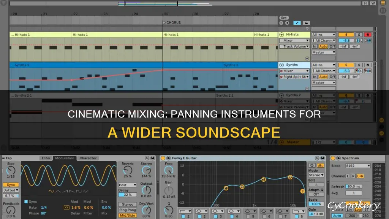Screen dimensions: 389x219
Task: Click hot-swap preset icon on Echo device
Action: (147, 158)
